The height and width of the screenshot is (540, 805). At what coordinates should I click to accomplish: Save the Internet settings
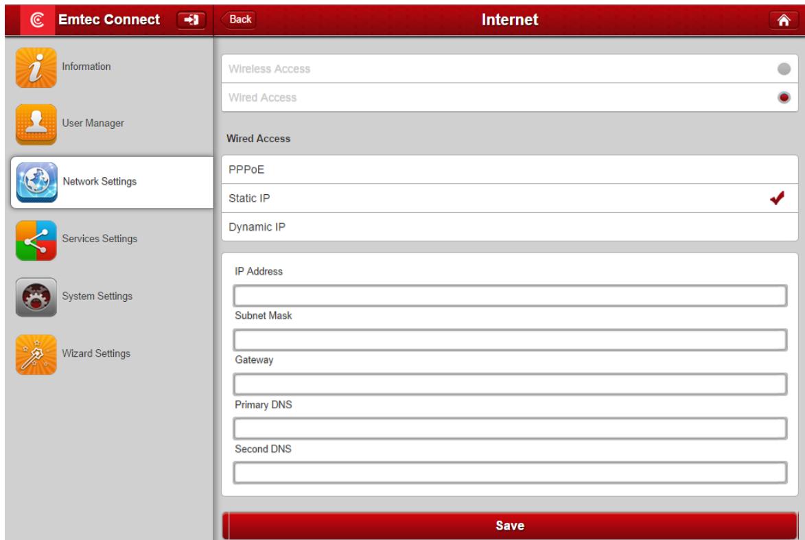(509, 526)
